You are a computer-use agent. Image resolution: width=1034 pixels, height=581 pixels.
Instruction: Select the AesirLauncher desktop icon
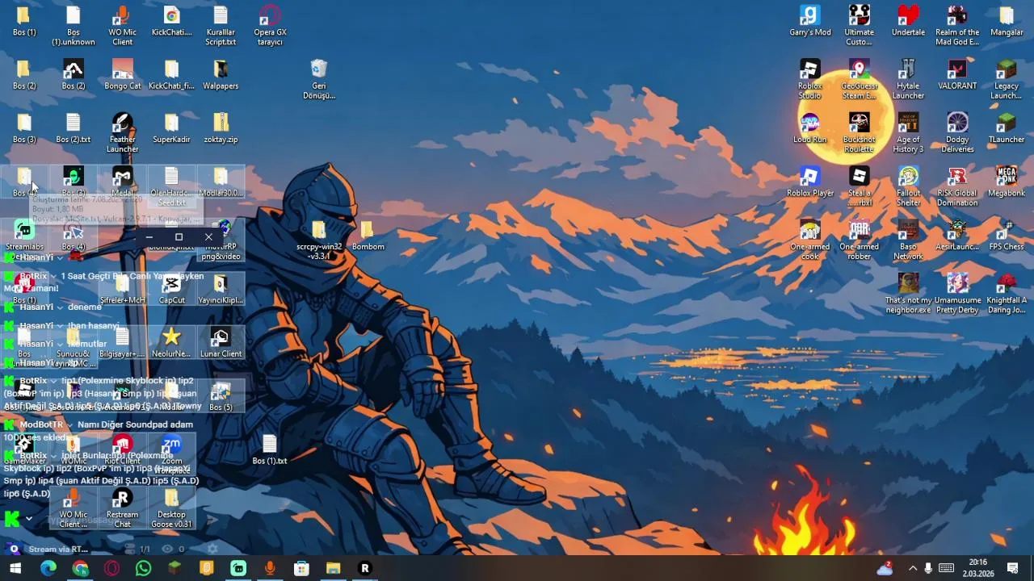957,235
